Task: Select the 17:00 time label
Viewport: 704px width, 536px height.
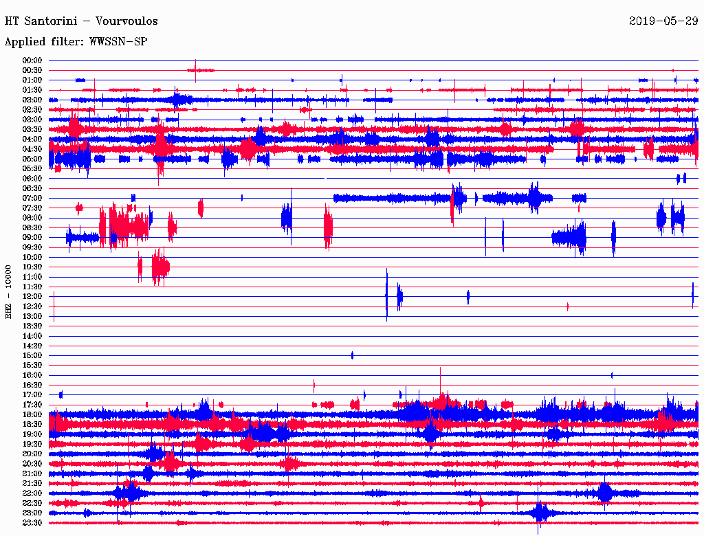Action: coord(32,395)
